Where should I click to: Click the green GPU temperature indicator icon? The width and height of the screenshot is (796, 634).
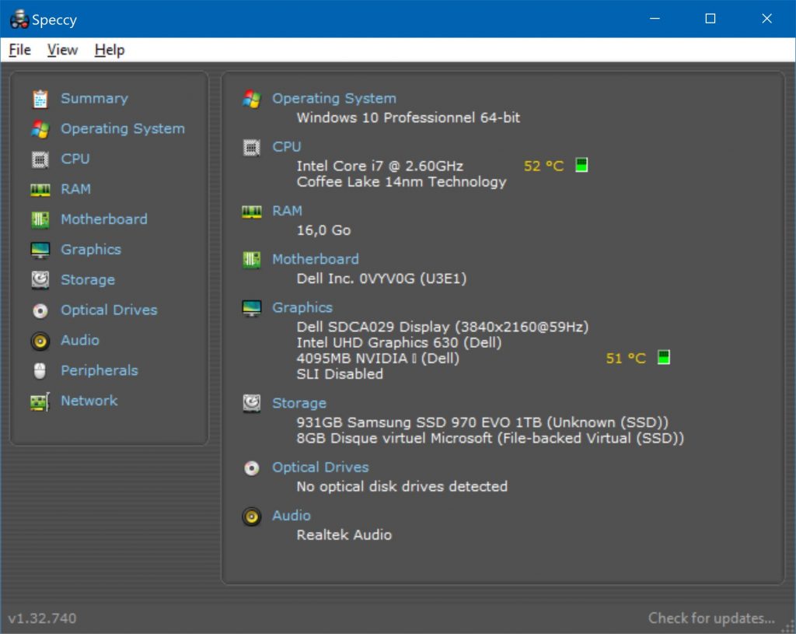[x=664, y=357]
